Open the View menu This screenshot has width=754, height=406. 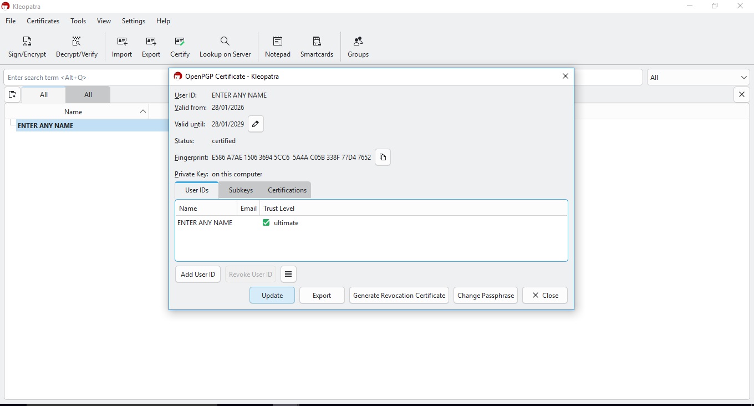point(104,21)
